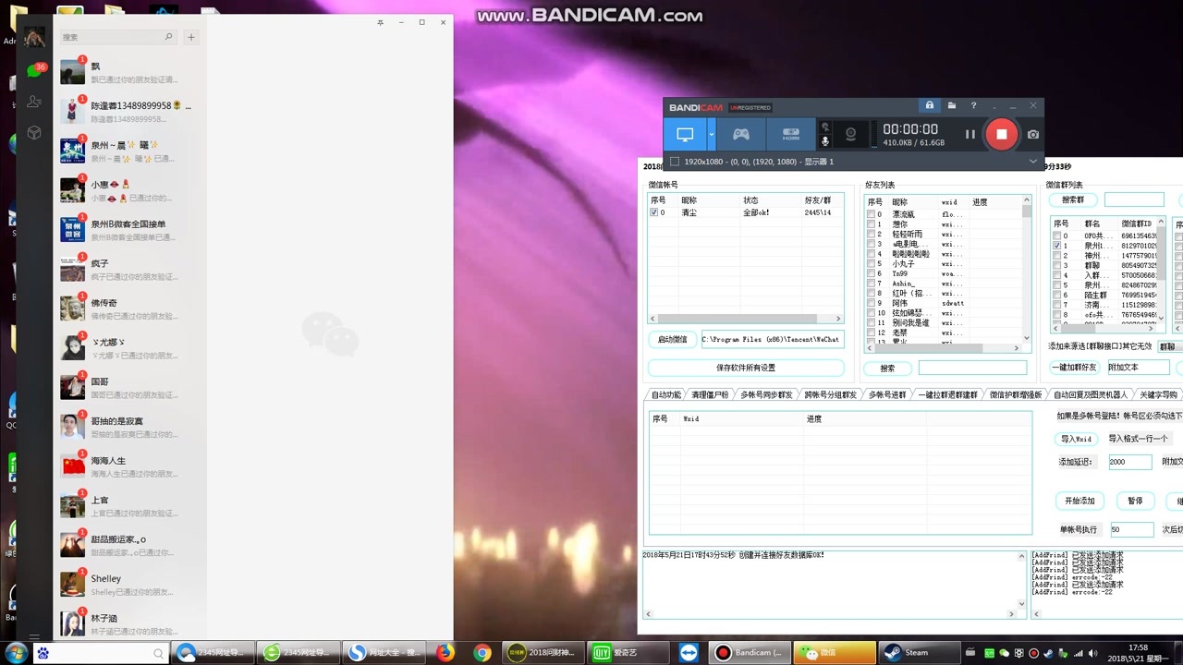Select Bandicam HDMI device recording mode

[791, 135]
